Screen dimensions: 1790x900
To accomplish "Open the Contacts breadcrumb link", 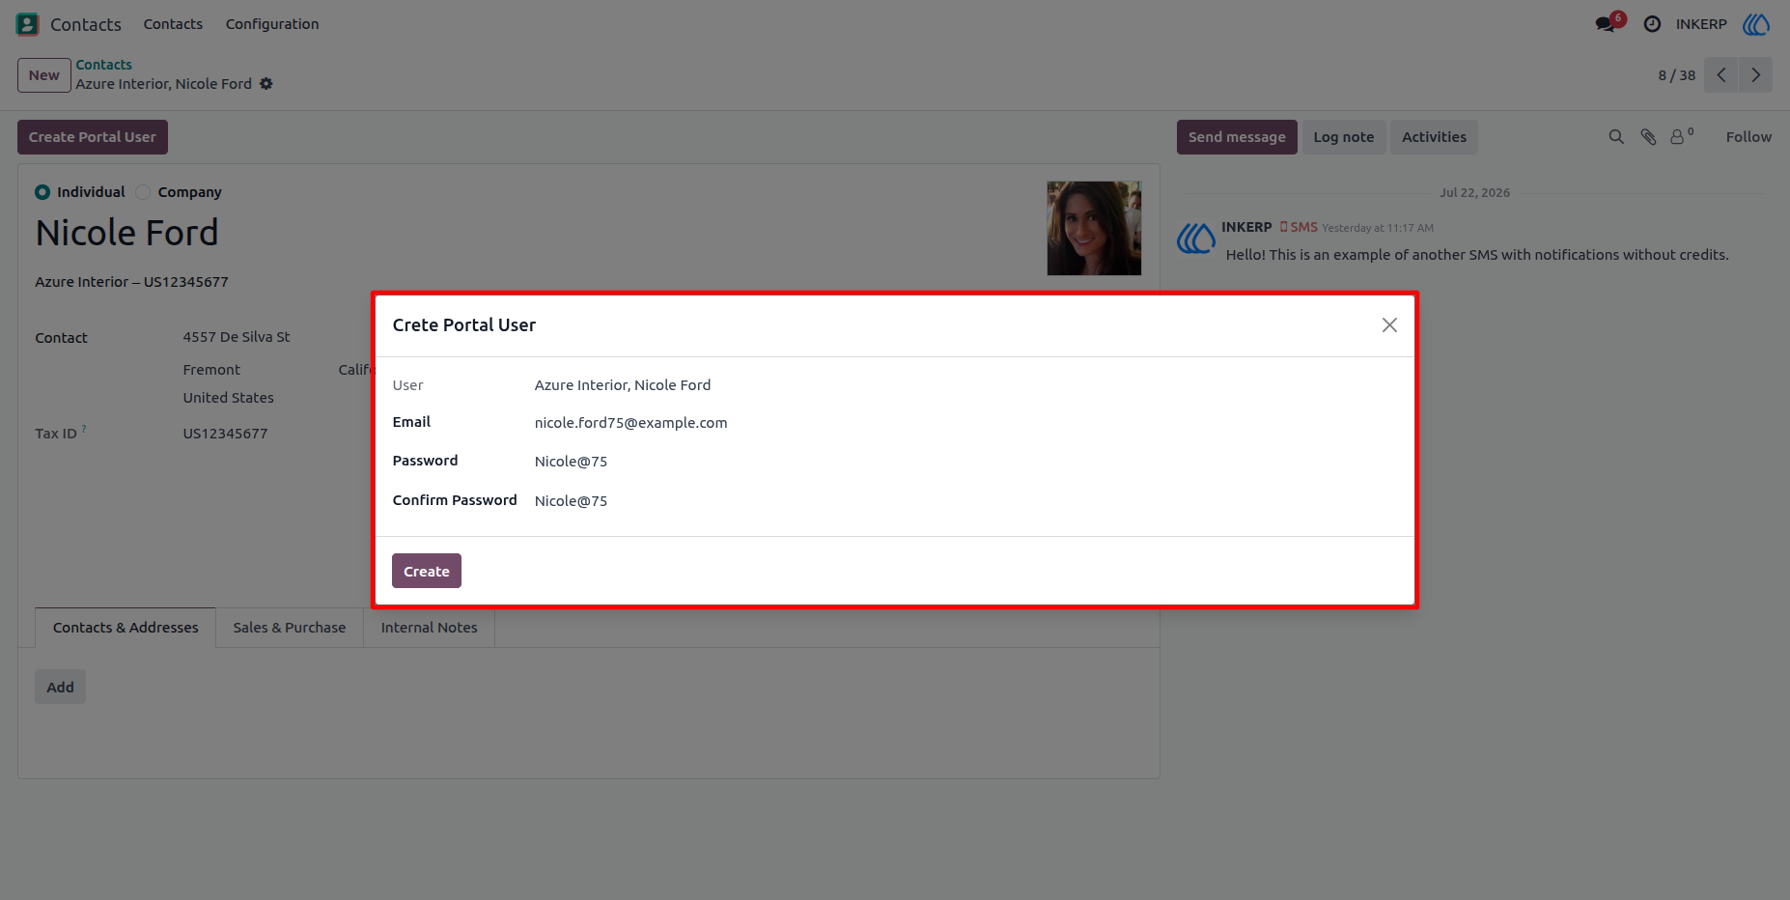I will [104, 65].
